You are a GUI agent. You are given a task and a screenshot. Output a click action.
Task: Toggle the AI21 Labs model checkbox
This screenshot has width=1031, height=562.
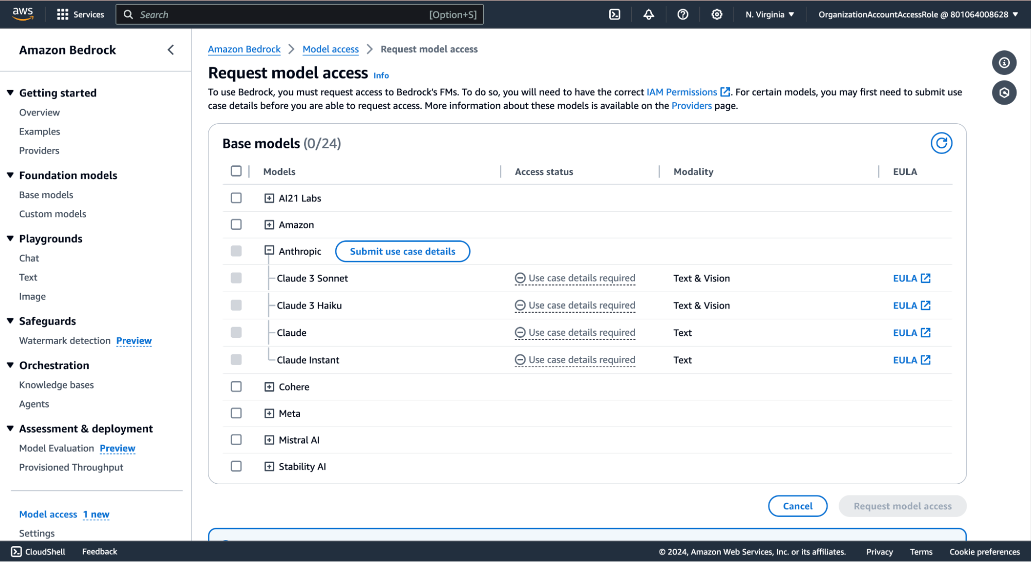pyautogui.click(x=236, y=198)
